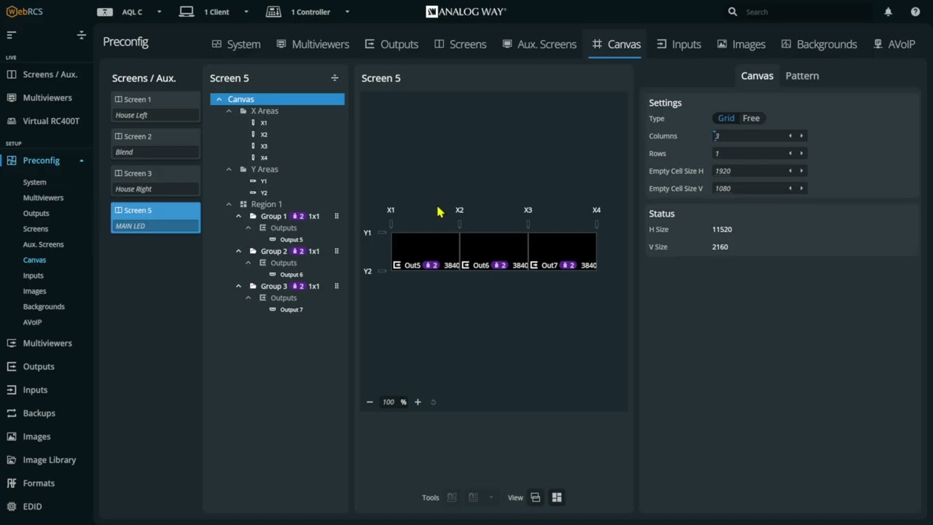
Task: Collapse Group 3 in tree
Action: tap(238, 287)
